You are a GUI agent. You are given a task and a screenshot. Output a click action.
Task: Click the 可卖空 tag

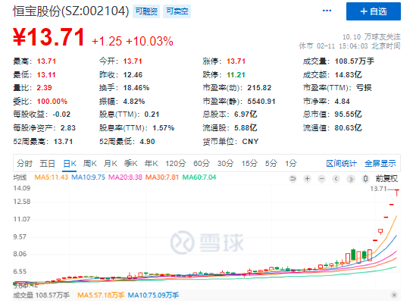click(177, 11)
